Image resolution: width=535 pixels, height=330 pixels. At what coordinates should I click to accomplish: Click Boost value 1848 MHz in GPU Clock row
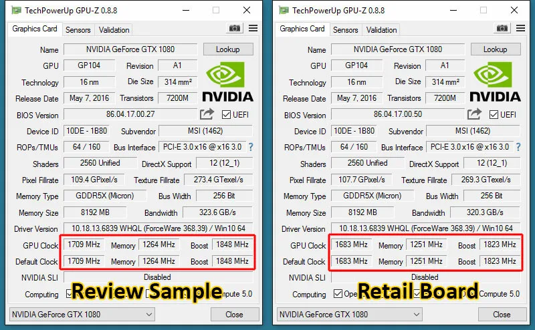[x=232, y=244]
